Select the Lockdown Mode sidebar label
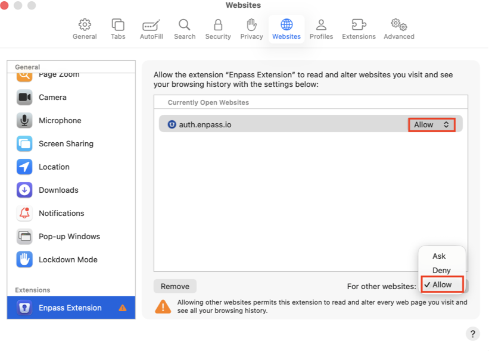The width and height of the screenshot is (489, 351). pos(68,259)
